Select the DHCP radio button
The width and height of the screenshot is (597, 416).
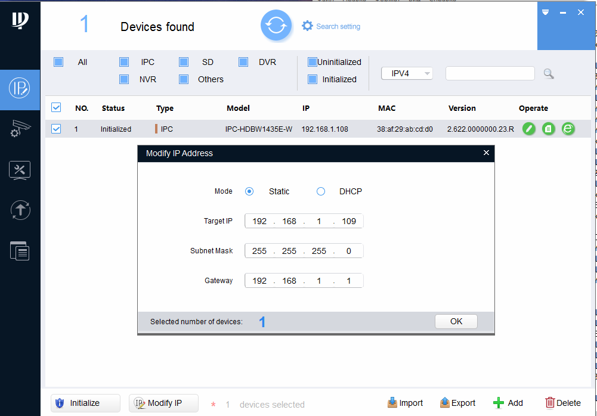click(x=321, y=191)
